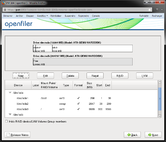Click the "ext3" type cell for /dev/sda1
The height and width of the screenshot is (142, 166).
pyautogui.click(x=62, y=98)
